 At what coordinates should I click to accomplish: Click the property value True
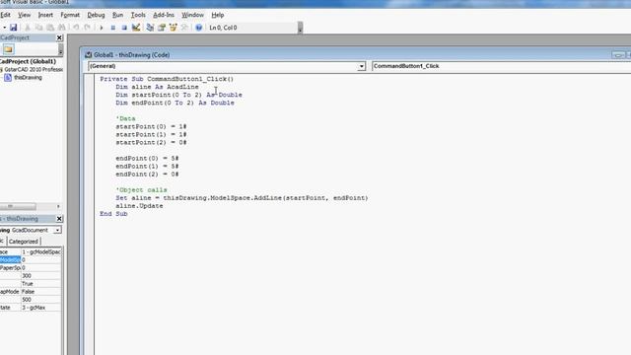click(x=41, y=284)
